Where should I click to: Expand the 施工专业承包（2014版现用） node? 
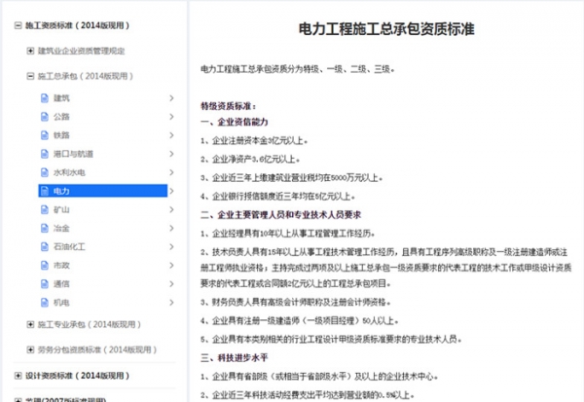(x=28, y=324)
